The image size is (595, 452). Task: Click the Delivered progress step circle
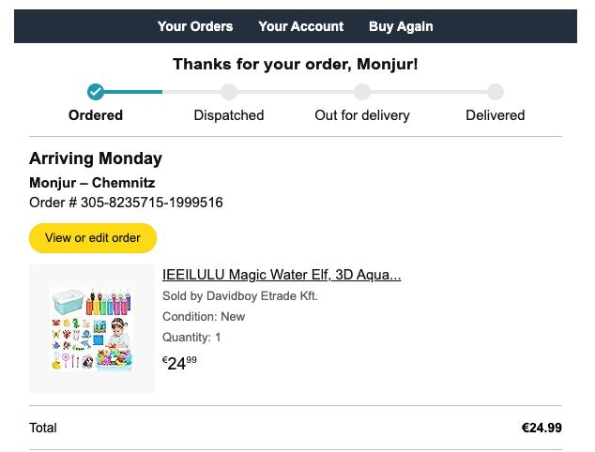click(x=496, y=92)
